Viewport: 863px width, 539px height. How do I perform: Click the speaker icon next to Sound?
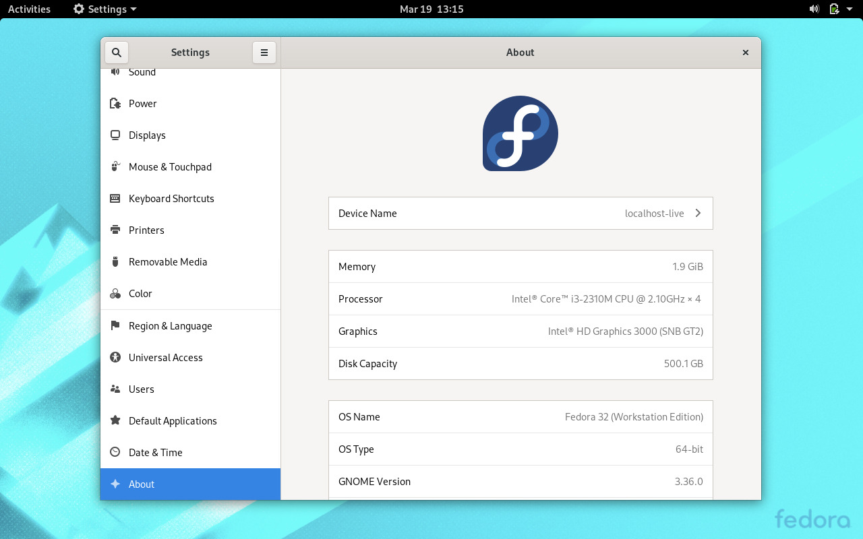[x=115, y=71]
